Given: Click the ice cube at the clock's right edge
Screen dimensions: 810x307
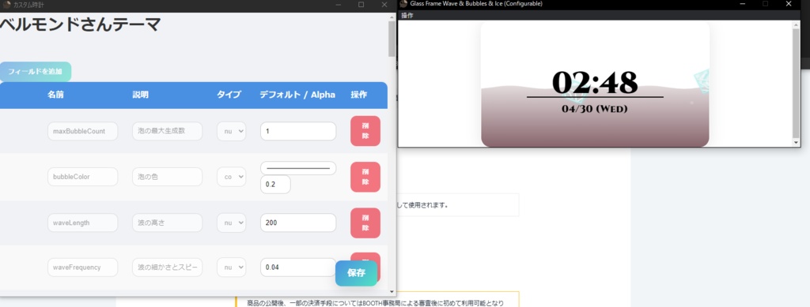Looking at the screenshot, I should 701,82.
